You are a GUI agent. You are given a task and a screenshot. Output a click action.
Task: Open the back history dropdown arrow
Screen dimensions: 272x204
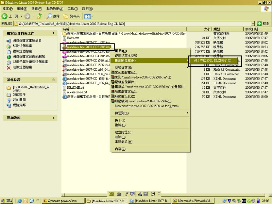[x=21, y=16]
